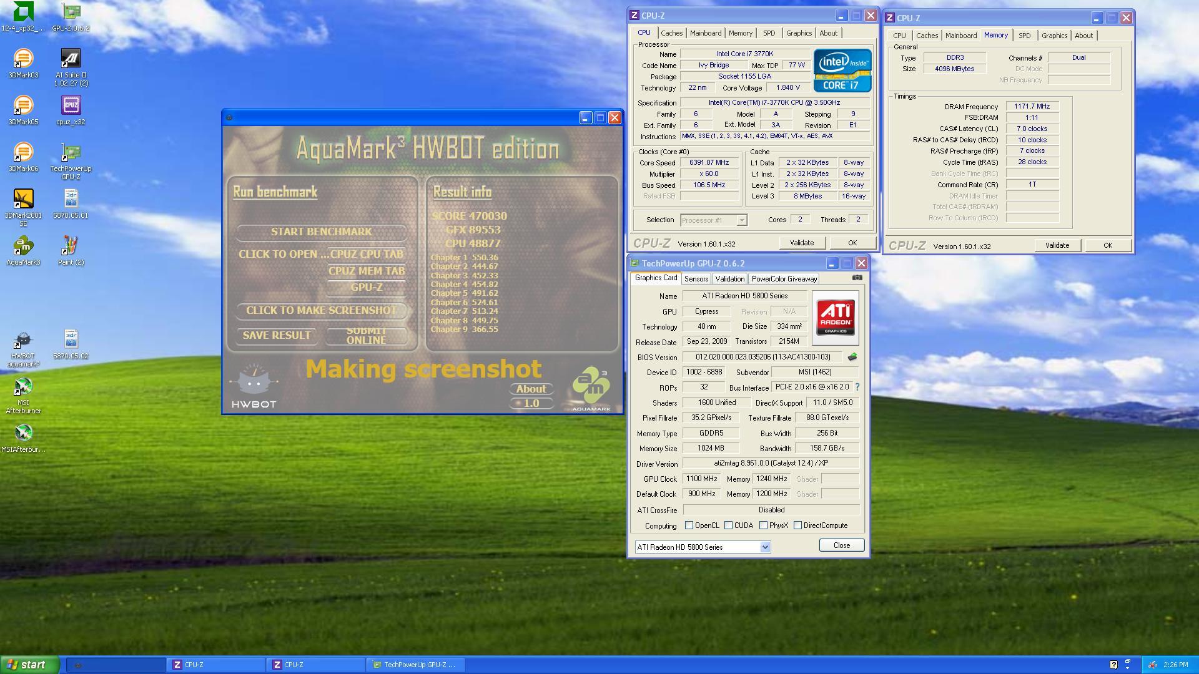This screenshot has height=674, width=1199.
Task: Click SAVE RESULT in AquaMark
Action: click(x=277, y=335)
